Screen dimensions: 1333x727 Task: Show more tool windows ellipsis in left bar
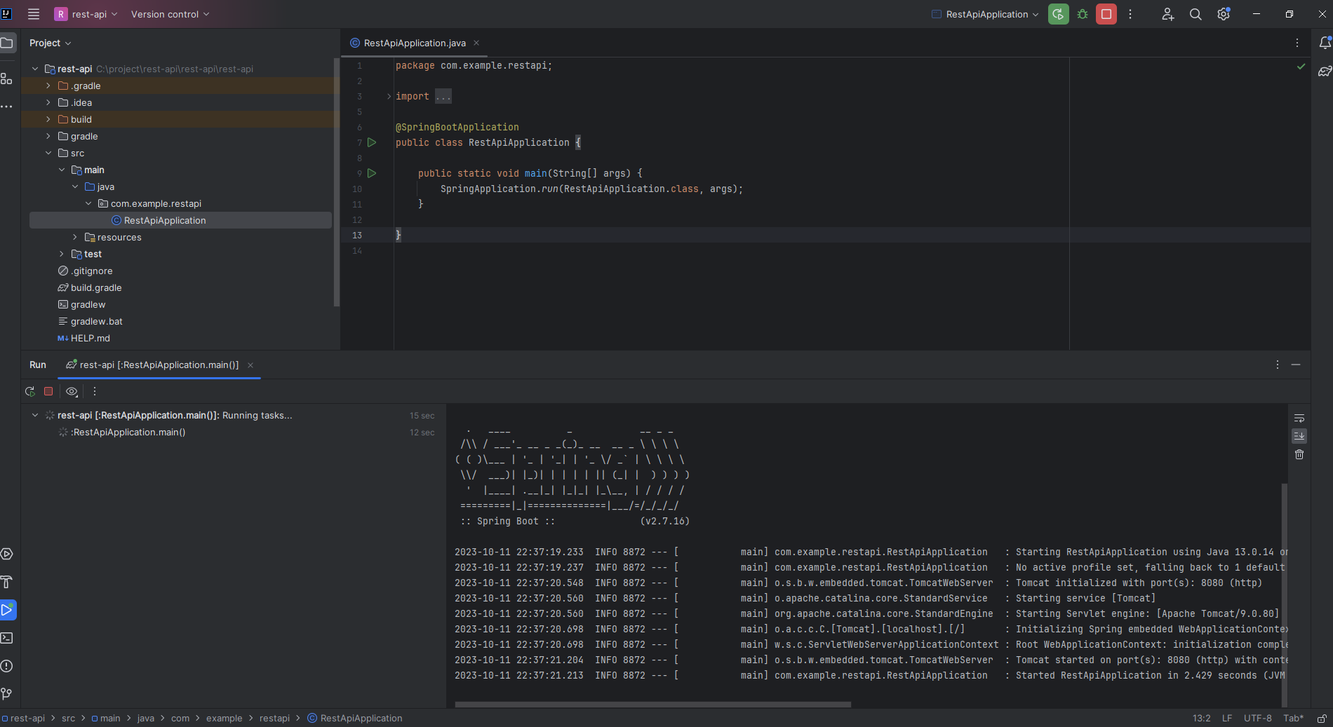pyautogui.click(x=7, y=107)
